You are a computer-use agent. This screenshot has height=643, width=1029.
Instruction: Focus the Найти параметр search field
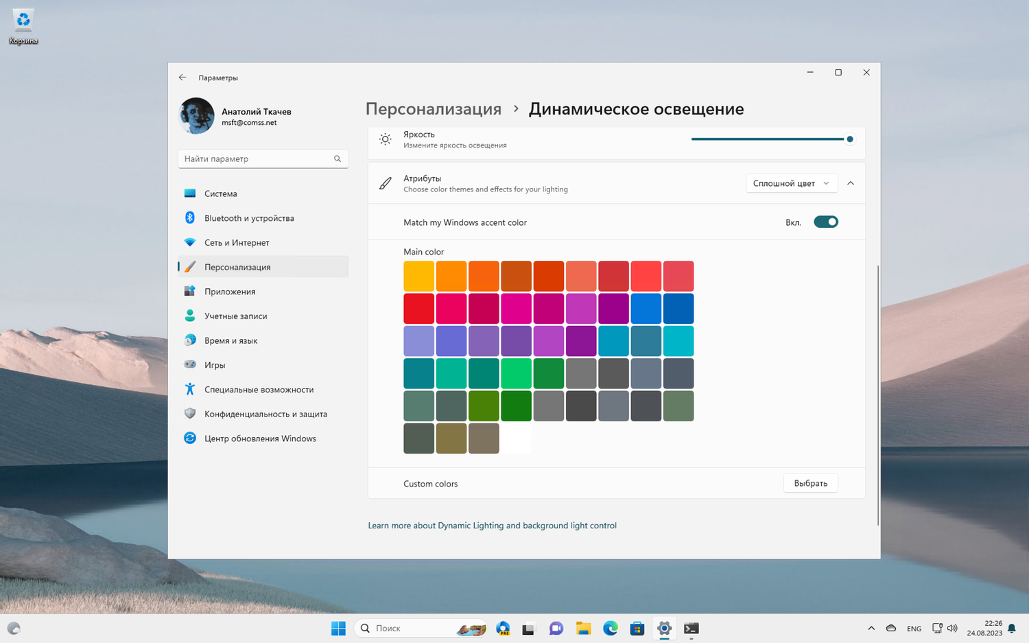(x=263, y=159)
